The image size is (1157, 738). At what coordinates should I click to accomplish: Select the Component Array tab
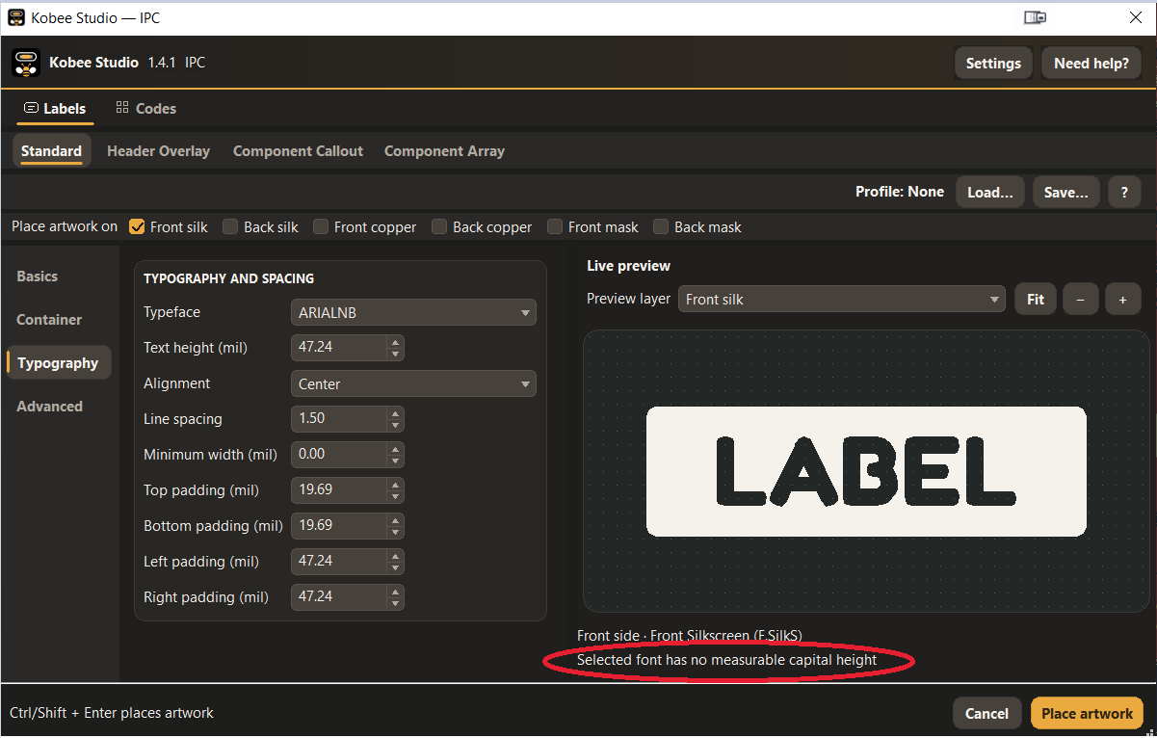pos(444,150)
